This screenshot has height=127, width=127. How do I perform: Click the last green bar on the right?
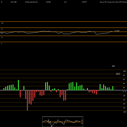pos(113,88)
